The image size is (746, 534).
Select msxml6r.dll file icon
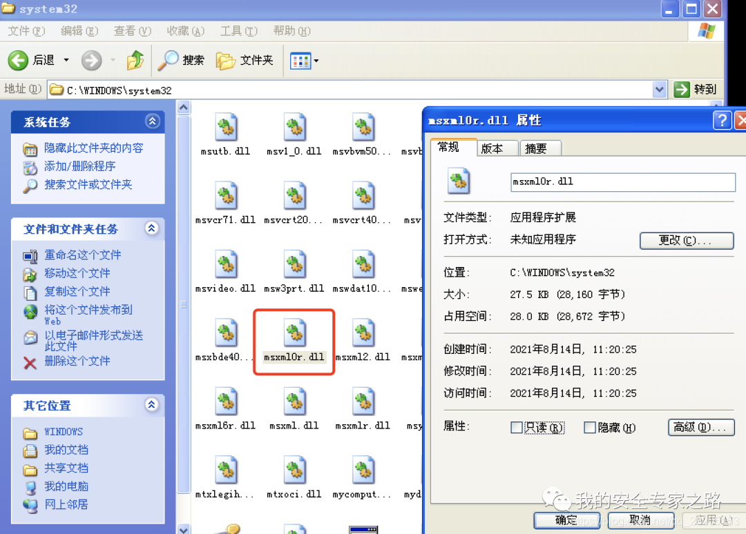click(226, 401)
